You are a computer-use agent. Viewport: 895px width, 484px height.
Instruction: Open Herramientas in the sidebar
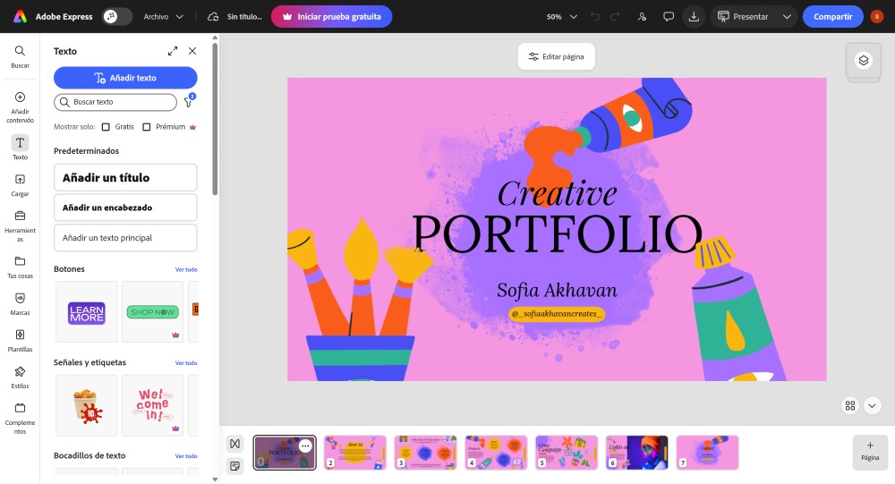click(x=20, y=225)
